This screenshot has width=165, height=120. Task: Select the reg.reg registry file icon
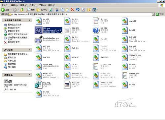39,85
